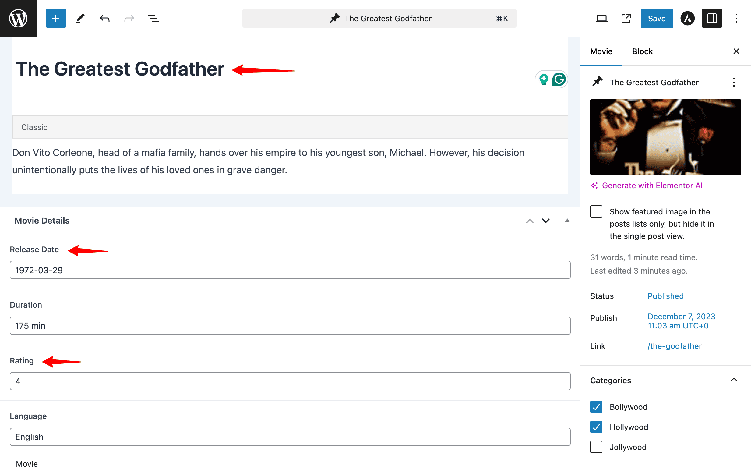Image resolution: width=751 pixels, height=471 pixels.
Task: Click the WordPress admin icon
Action: pyautogui.click(x=19, y=19)
